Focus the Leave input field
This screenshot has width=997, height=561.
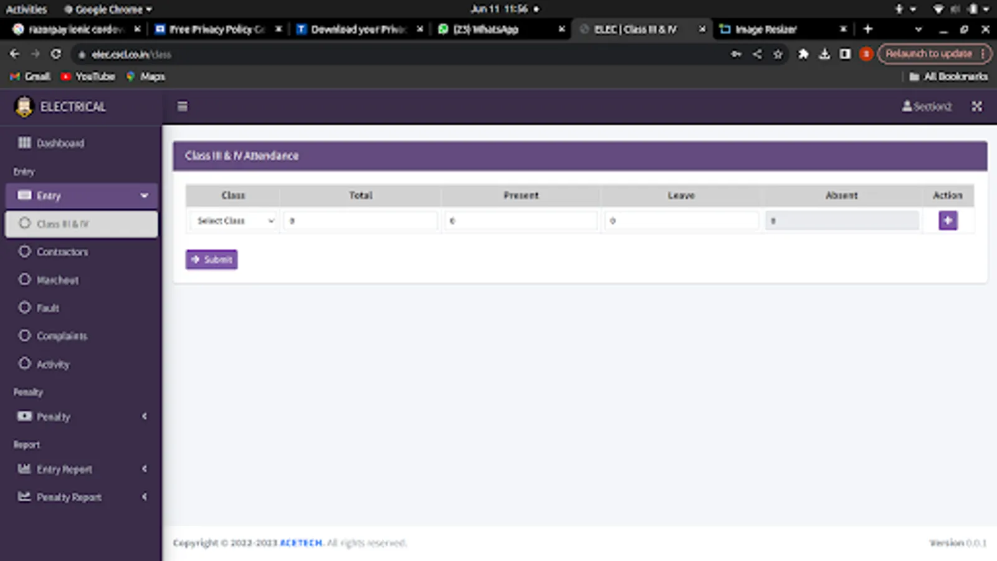(681, 221)
